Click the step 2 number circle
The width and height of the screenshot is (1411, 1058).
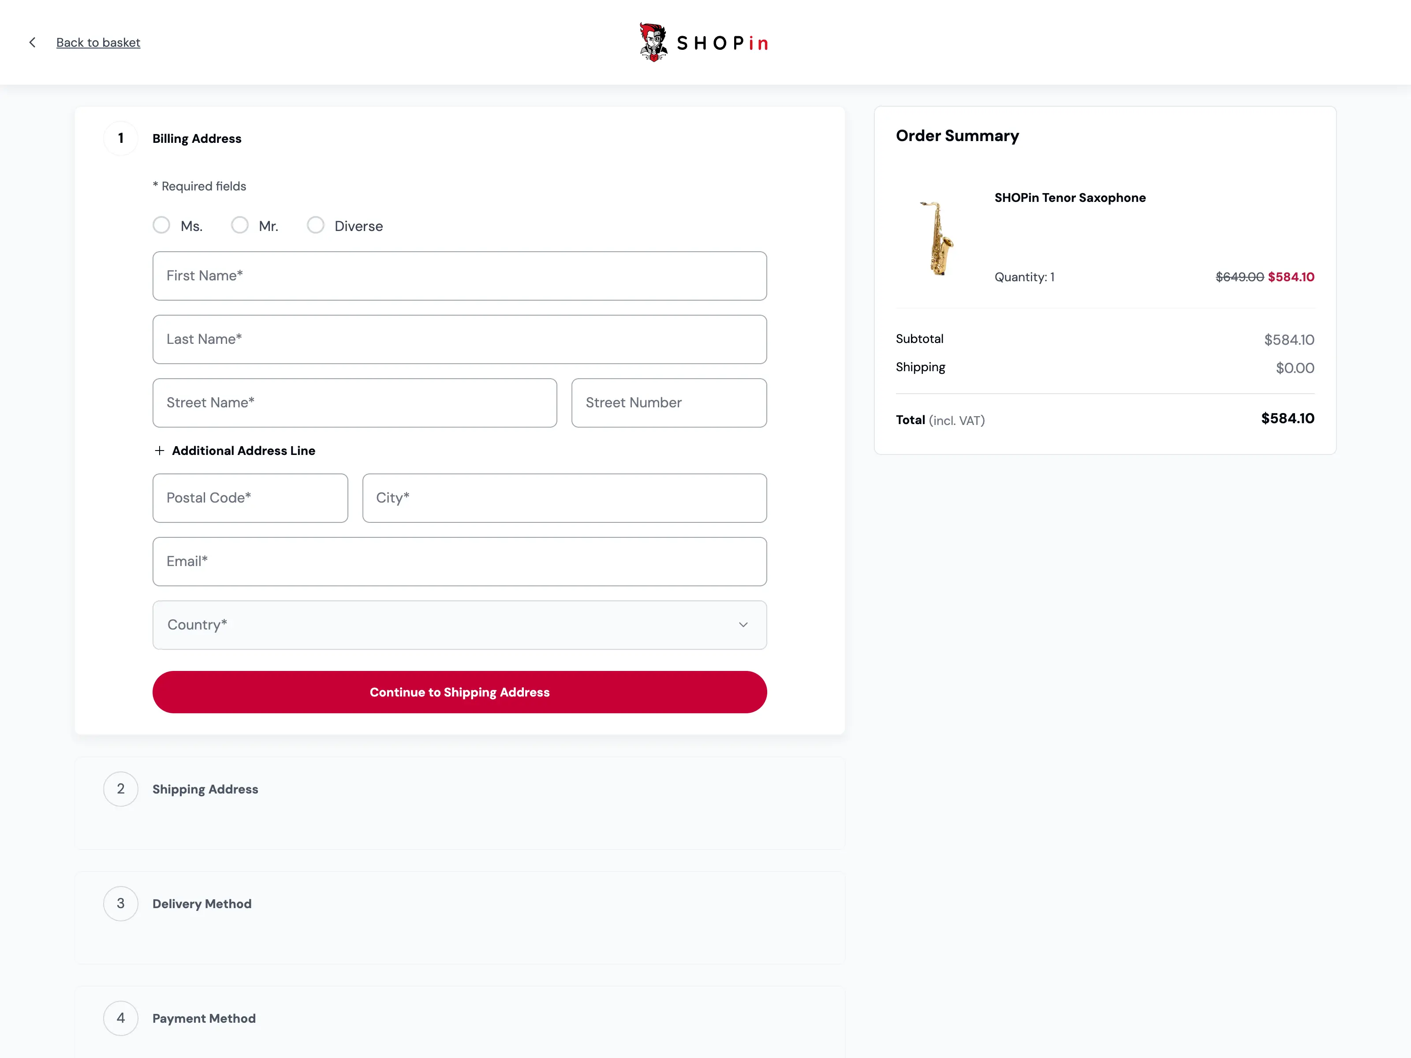pos(120,789)
